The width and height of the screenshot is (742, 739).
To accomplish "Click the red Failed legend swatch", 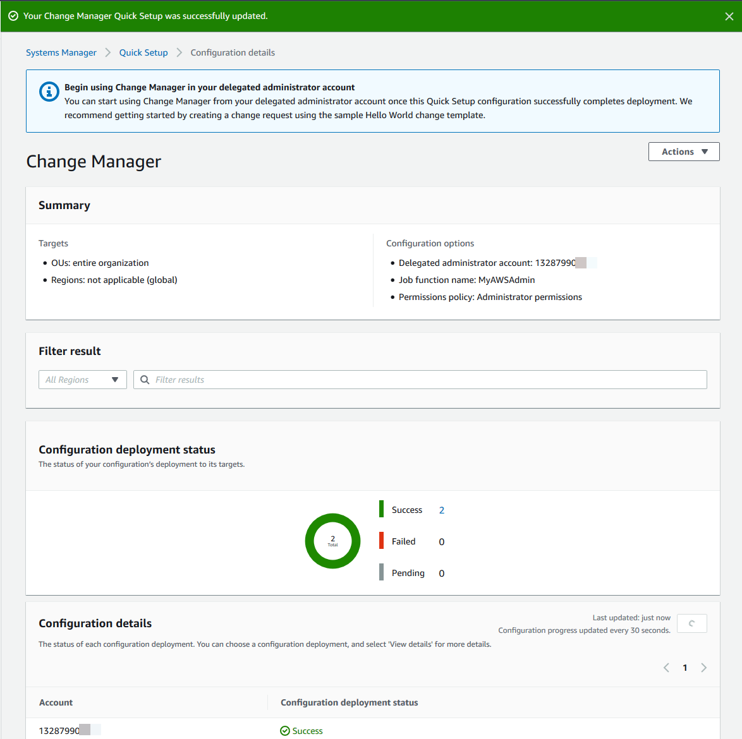I will point(381,541).
